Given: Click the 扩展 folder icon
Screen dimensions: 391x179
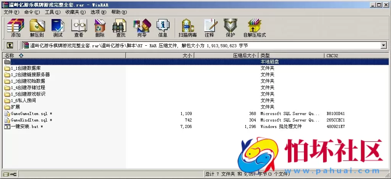Looking at the screenshot, I should tap(7, 107).
